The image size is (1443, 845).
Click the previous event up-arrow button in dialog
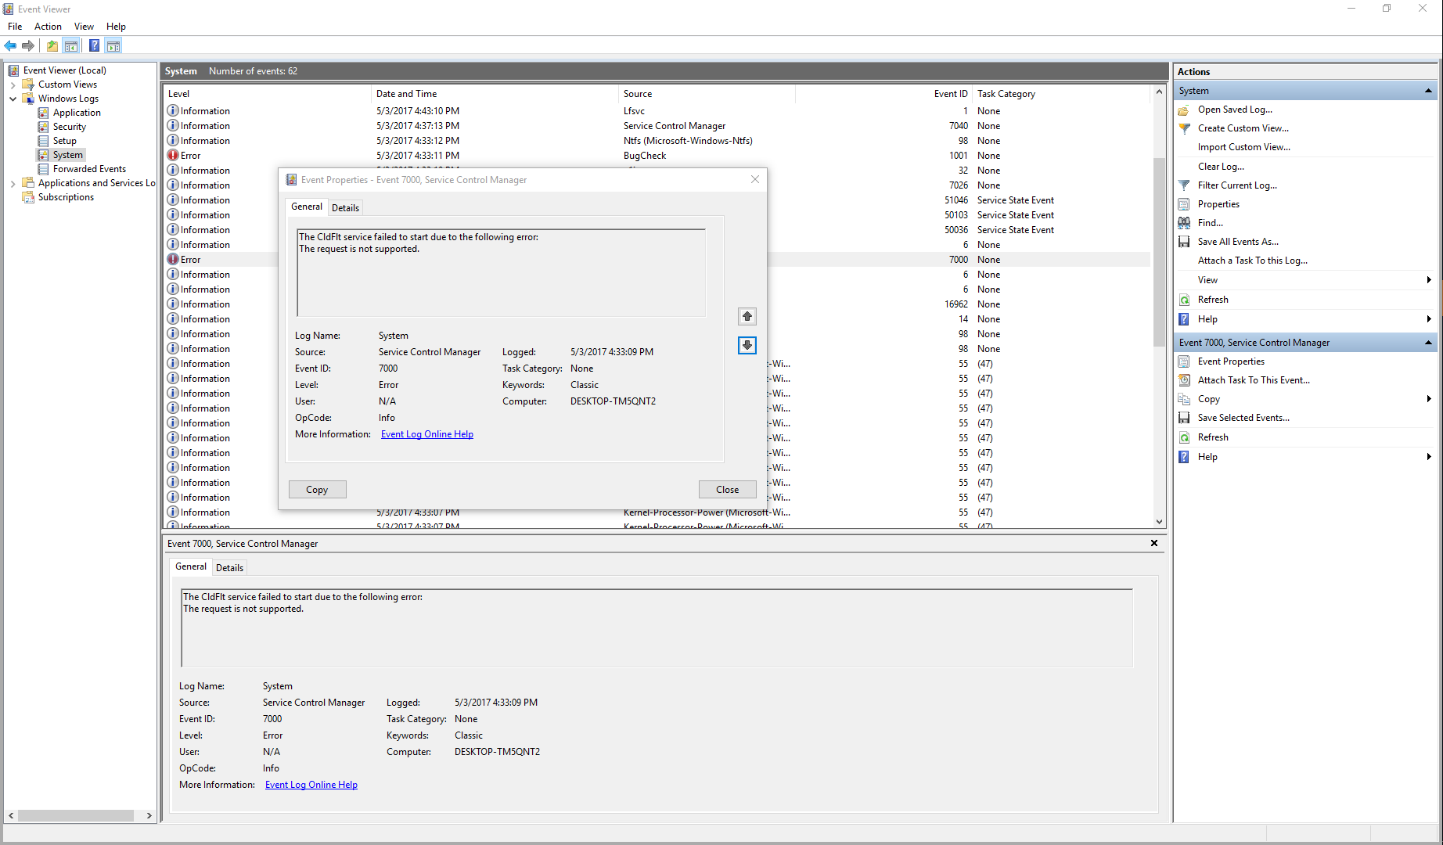tap(747, 316)
